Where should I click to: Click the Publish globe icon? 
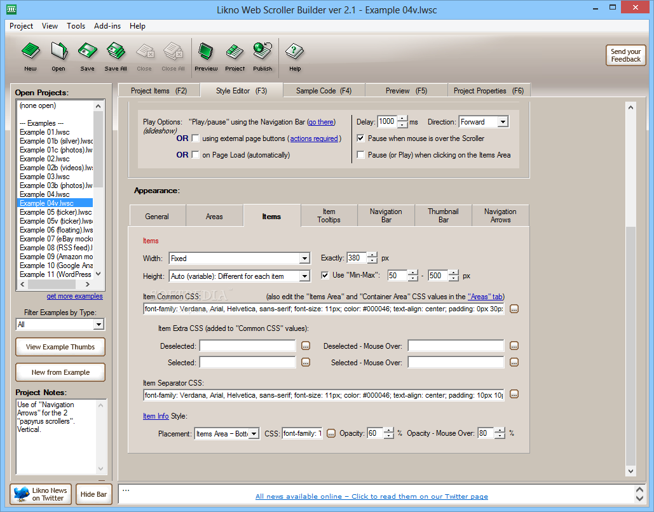point(262,57)
